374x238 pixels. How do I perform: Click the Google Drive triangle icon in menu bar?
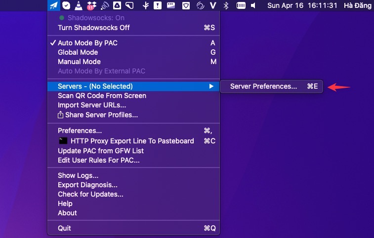point(117,5)
